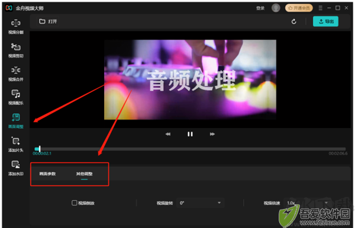355x228 pixels.
Task: Open the 视频分割 video split tool
Action: pyautogui.click(x=16, y=27)
